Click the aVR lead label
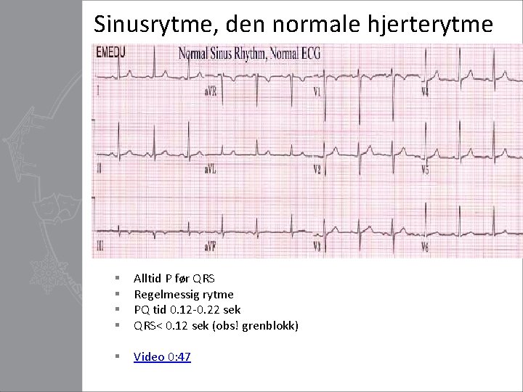The width and height of the screenshot is (523, 392). pyautogui.click(x=211, y=91)
